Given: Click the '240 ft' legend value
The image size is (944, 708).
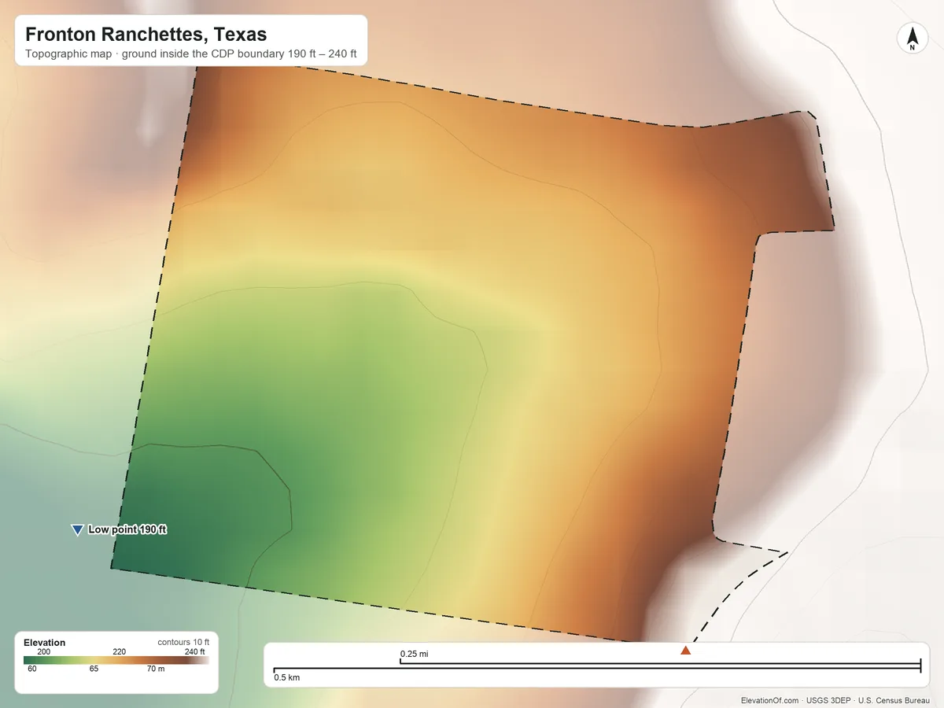Looking at the screenshot, I should point(195,651).
